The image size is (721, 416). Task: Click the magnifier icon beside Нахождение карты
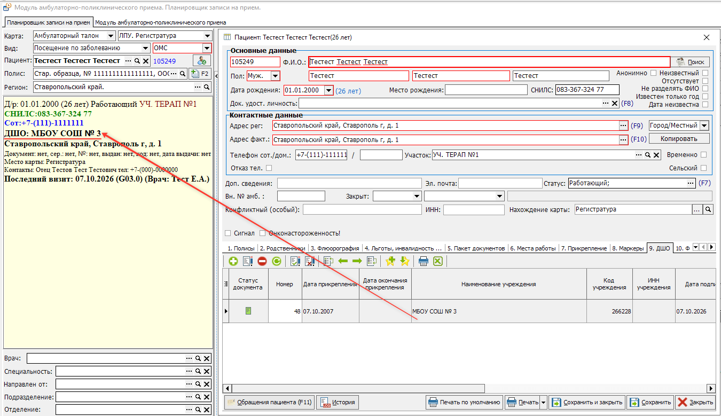click(x=708, y=210)
